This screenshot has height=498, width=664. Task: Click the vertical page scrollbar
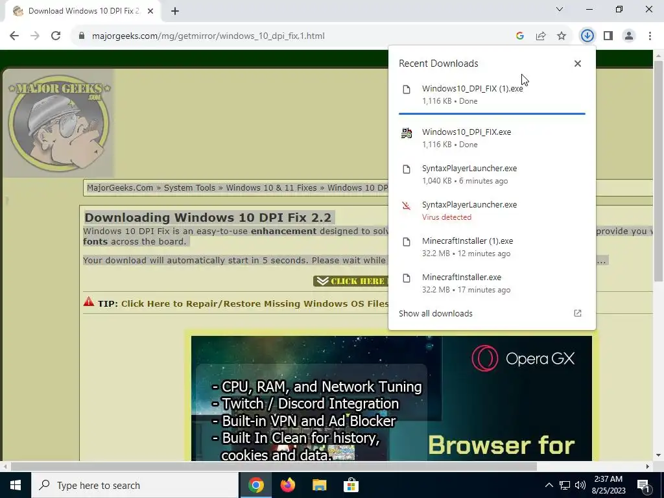(x=658, y=171)
